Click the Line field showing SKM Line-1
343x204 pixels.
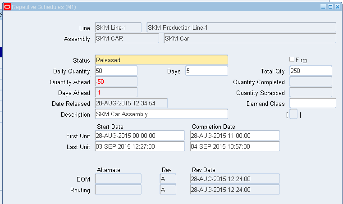tap(118, 27)
